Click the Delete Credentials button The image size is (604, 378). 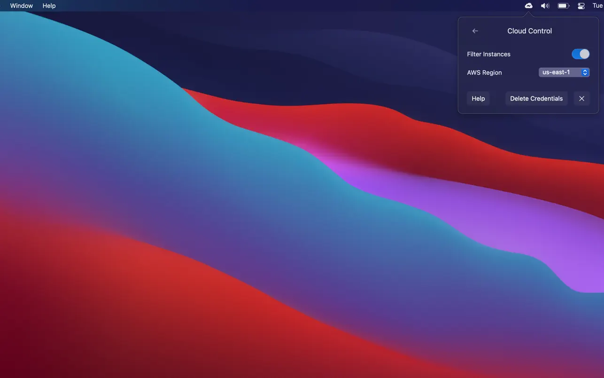pos(536,99)
